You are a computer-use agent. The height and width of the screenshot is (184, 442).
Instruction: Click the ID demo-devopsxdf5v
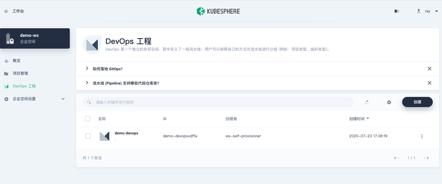tap(180, 136)
